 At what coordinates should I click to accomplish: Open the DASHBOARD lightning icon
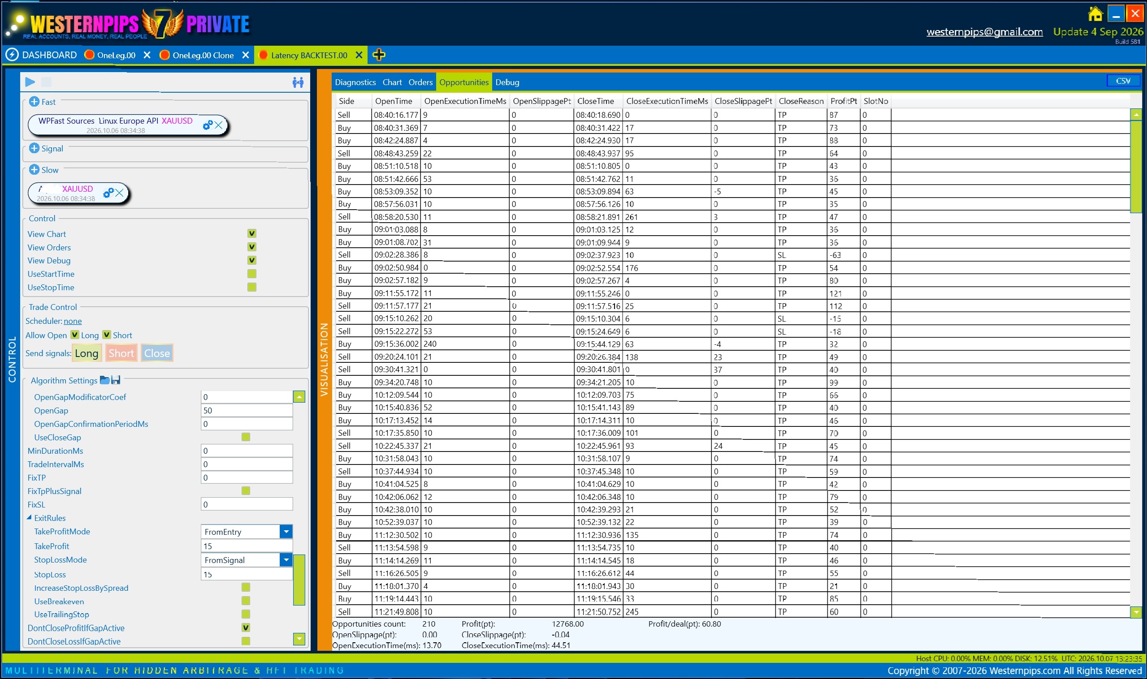[12, 55]
